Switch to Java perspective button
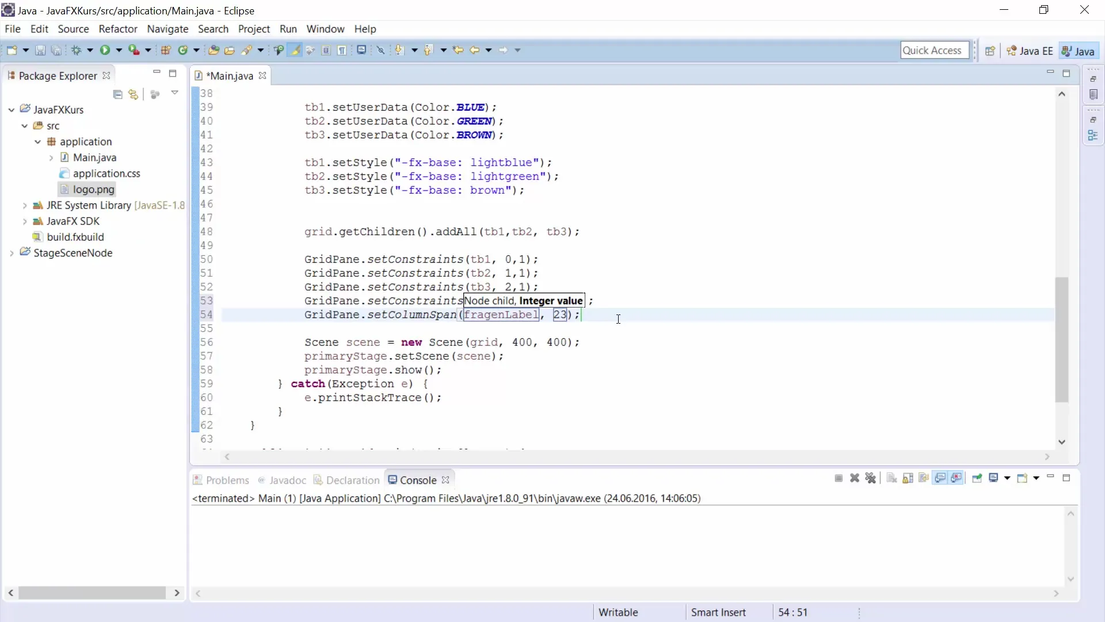This screenshot has height=622, width=1105. [x=1078, y=51]
